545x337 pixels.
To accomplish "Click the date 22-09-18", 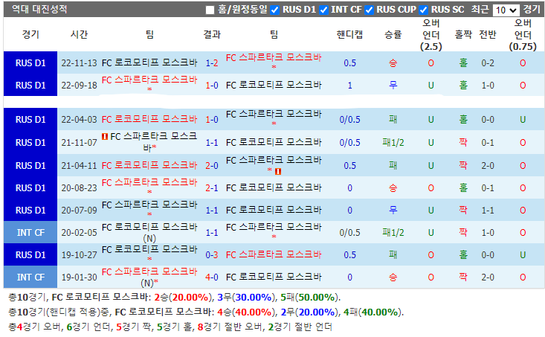I will click(x=79, y=86).
